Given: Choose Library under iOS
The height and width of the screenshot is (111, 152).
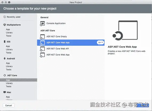Looking at the screenshot, I should click(x=9, y=49).
